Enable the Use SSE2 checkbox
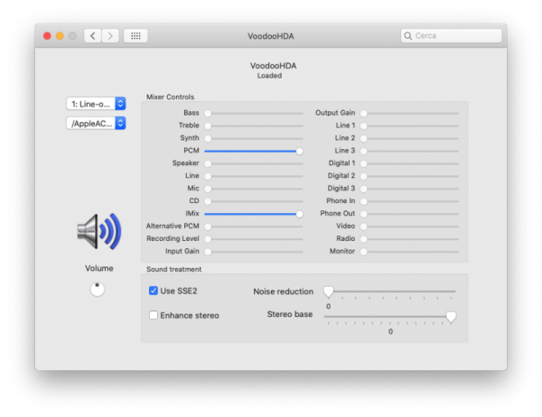This screenshot has width=542, height=417. [154, 291]
